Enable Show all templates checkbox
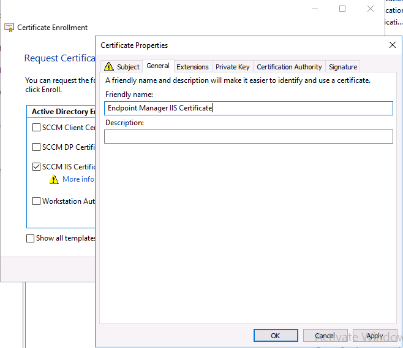403x348 pixels. tap(31, 238)
